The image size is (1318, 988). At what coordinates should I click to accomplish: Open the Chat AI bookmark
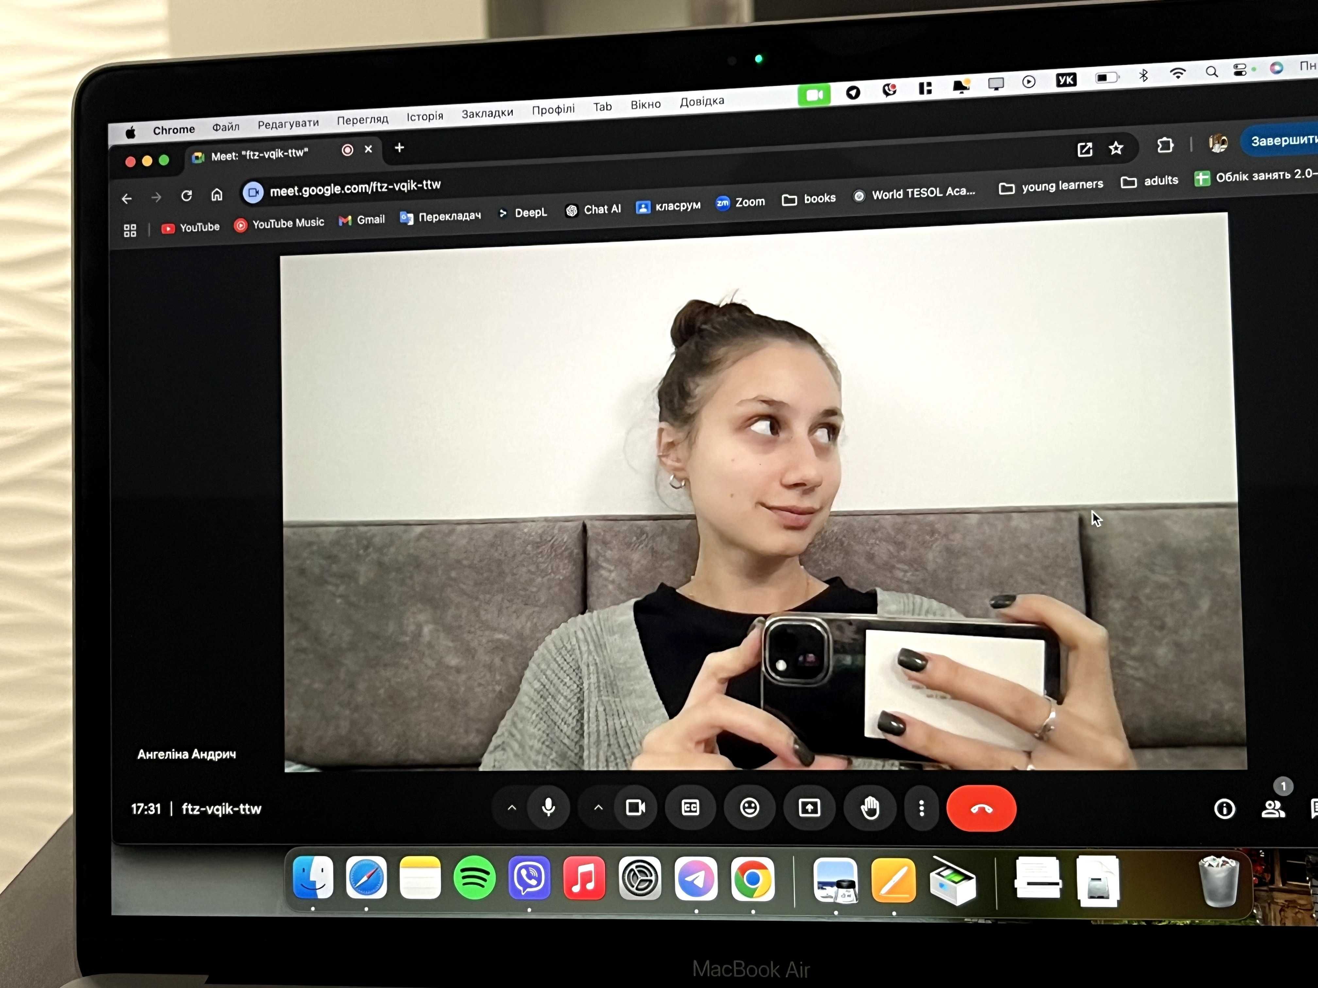[593, 210]
